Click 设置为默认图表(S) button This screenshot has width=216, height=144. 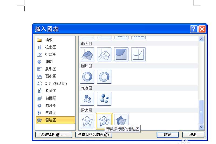pyautogui.click(x=93, y=135)
